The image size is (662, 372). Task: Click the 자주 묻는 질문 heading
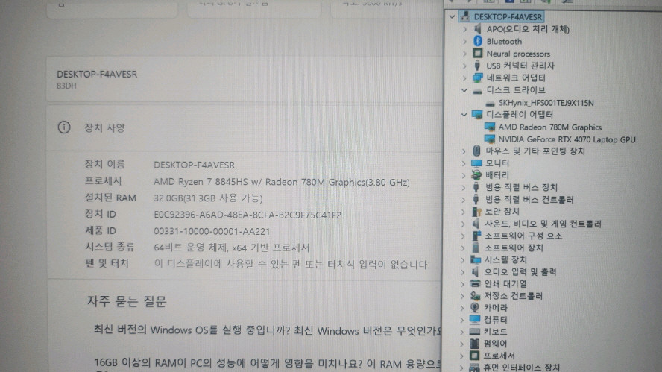click(127, 301)
